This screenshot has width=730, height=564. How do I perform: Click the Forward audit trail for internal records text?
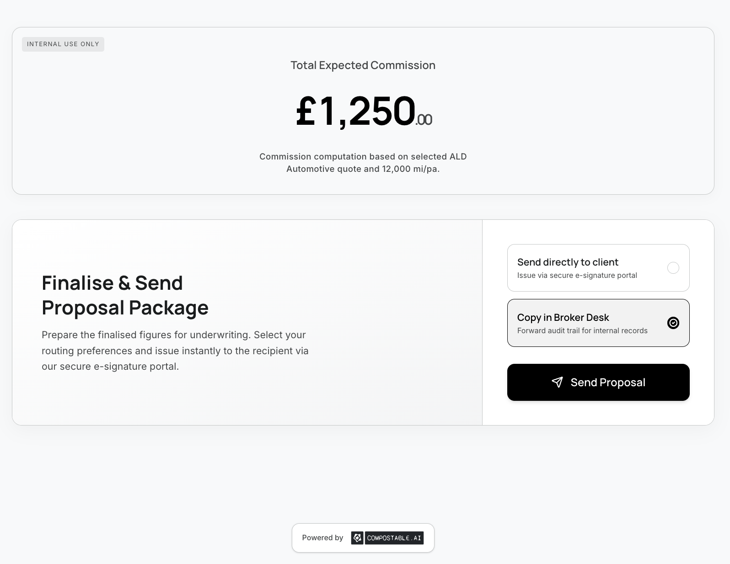(x=582, y=330)
